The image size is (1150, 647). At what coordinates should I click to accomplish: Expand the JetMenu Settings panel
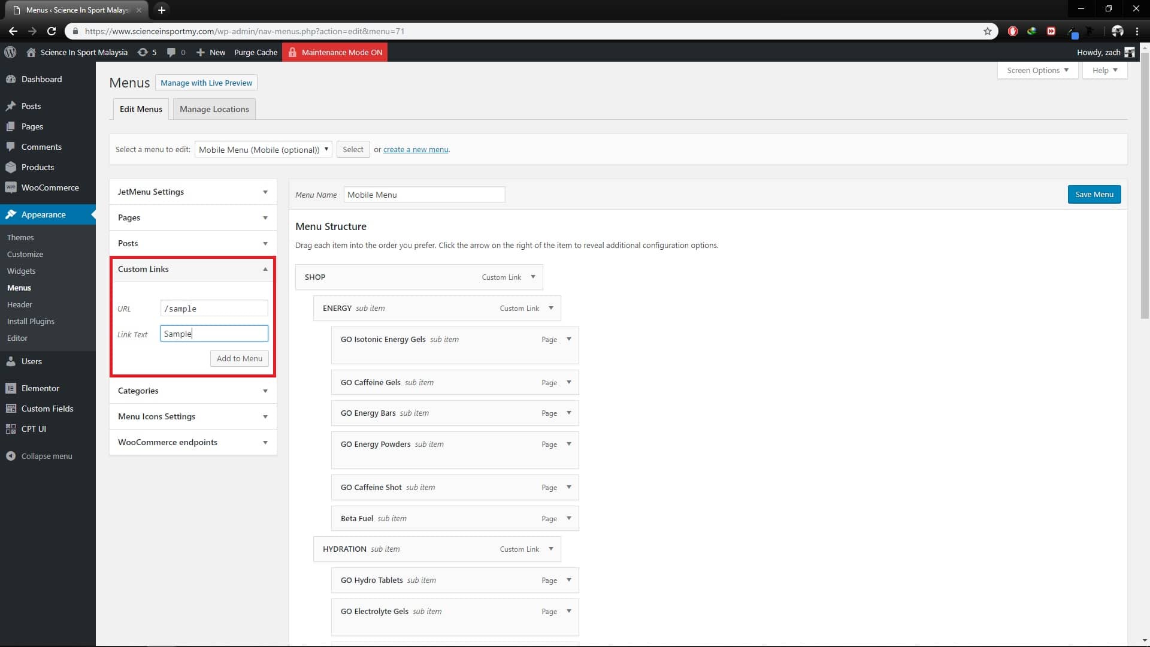coord(265,192)
